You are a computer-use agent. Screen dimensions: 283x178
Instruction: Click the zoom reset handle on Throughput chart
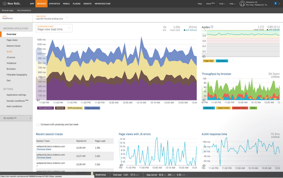pos(204,100)
